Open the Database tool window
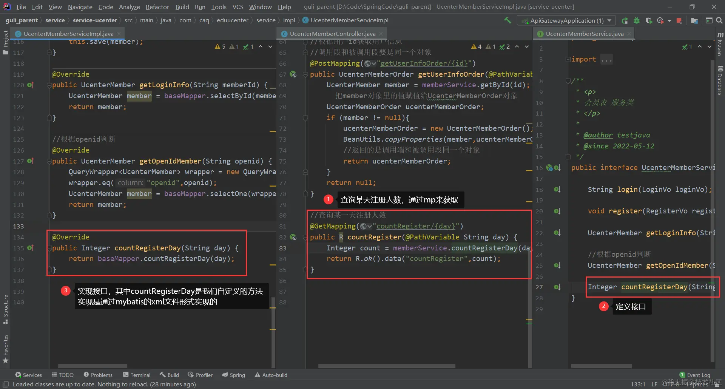Screen dimensions: 725x389 point(720,80)
